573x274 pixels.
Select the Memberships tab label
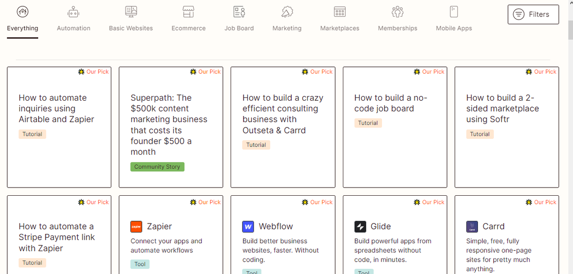398,28
